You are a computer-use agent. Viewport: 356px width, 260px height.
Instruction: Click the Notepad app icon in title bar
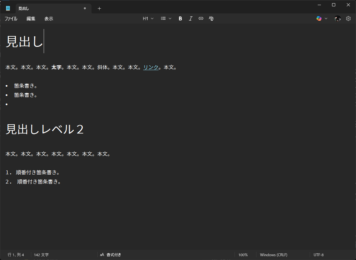point(8,8)
